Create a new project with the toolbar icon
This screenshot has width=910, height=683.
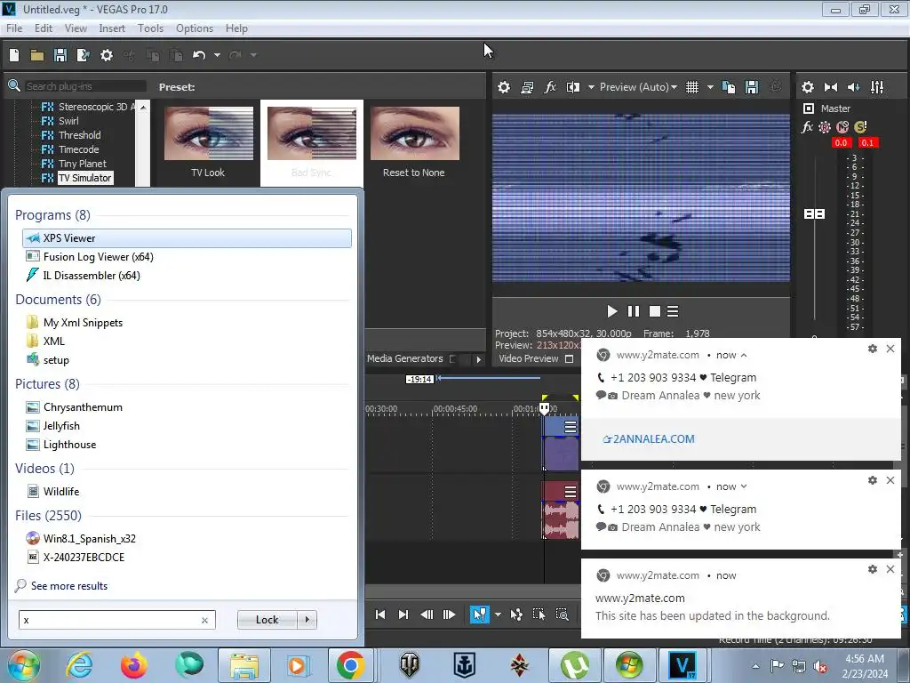tap(14, 55)
